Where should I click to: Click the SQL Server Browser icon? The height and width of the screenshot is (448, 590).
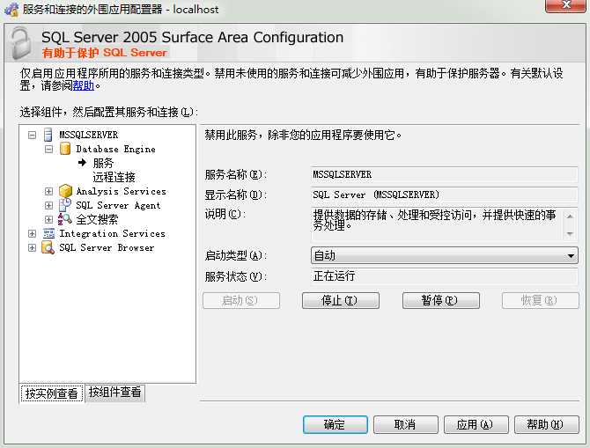pos(48,247)
